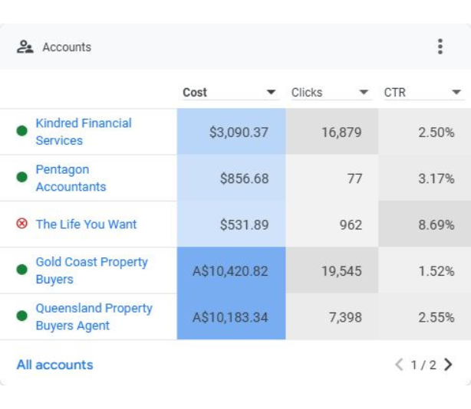This screenshot has width=471, height=409.
Task: Go to next page of accounts
Action: [x=449, y=365]
